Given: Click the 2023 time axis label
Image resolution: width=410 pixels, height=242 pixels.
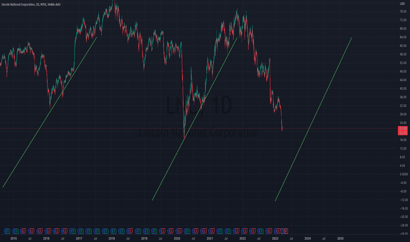Looking at the screenshot, I should [x=275, y=238].
